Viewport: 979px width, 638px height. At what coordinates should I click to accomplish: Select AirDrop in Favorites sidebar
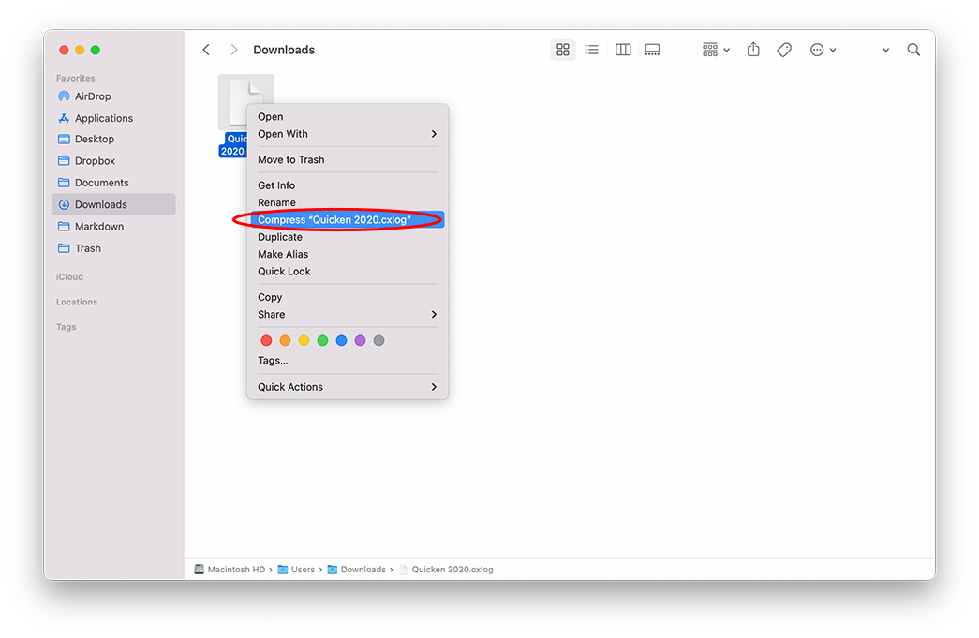(93, 96)
